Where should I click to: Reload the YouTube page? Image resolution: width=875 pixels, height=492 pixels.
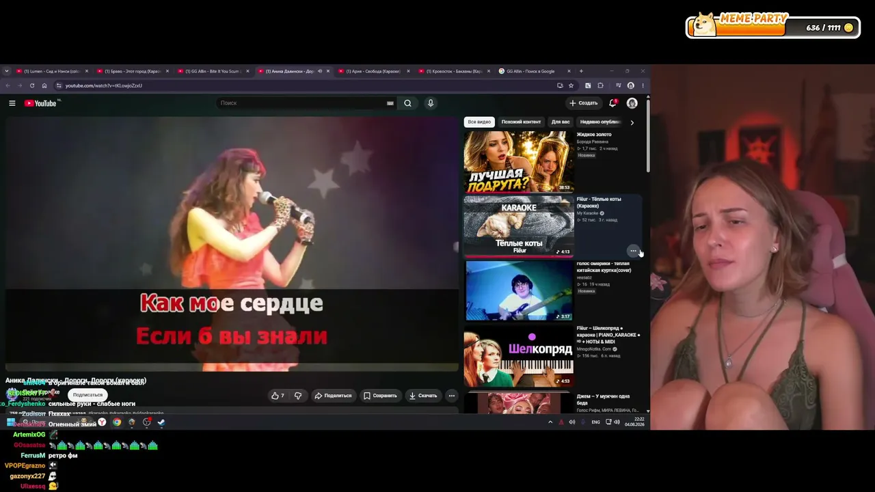point(31,85)
